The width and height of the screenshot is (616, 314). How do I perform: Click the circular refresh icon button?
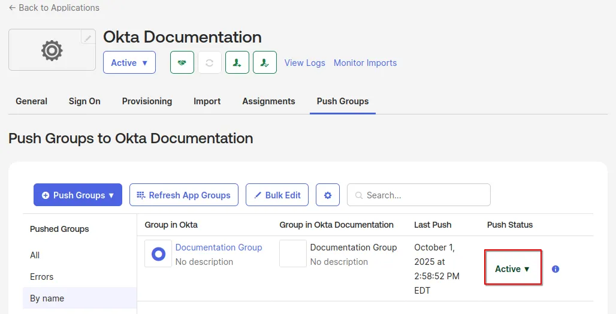209,62
